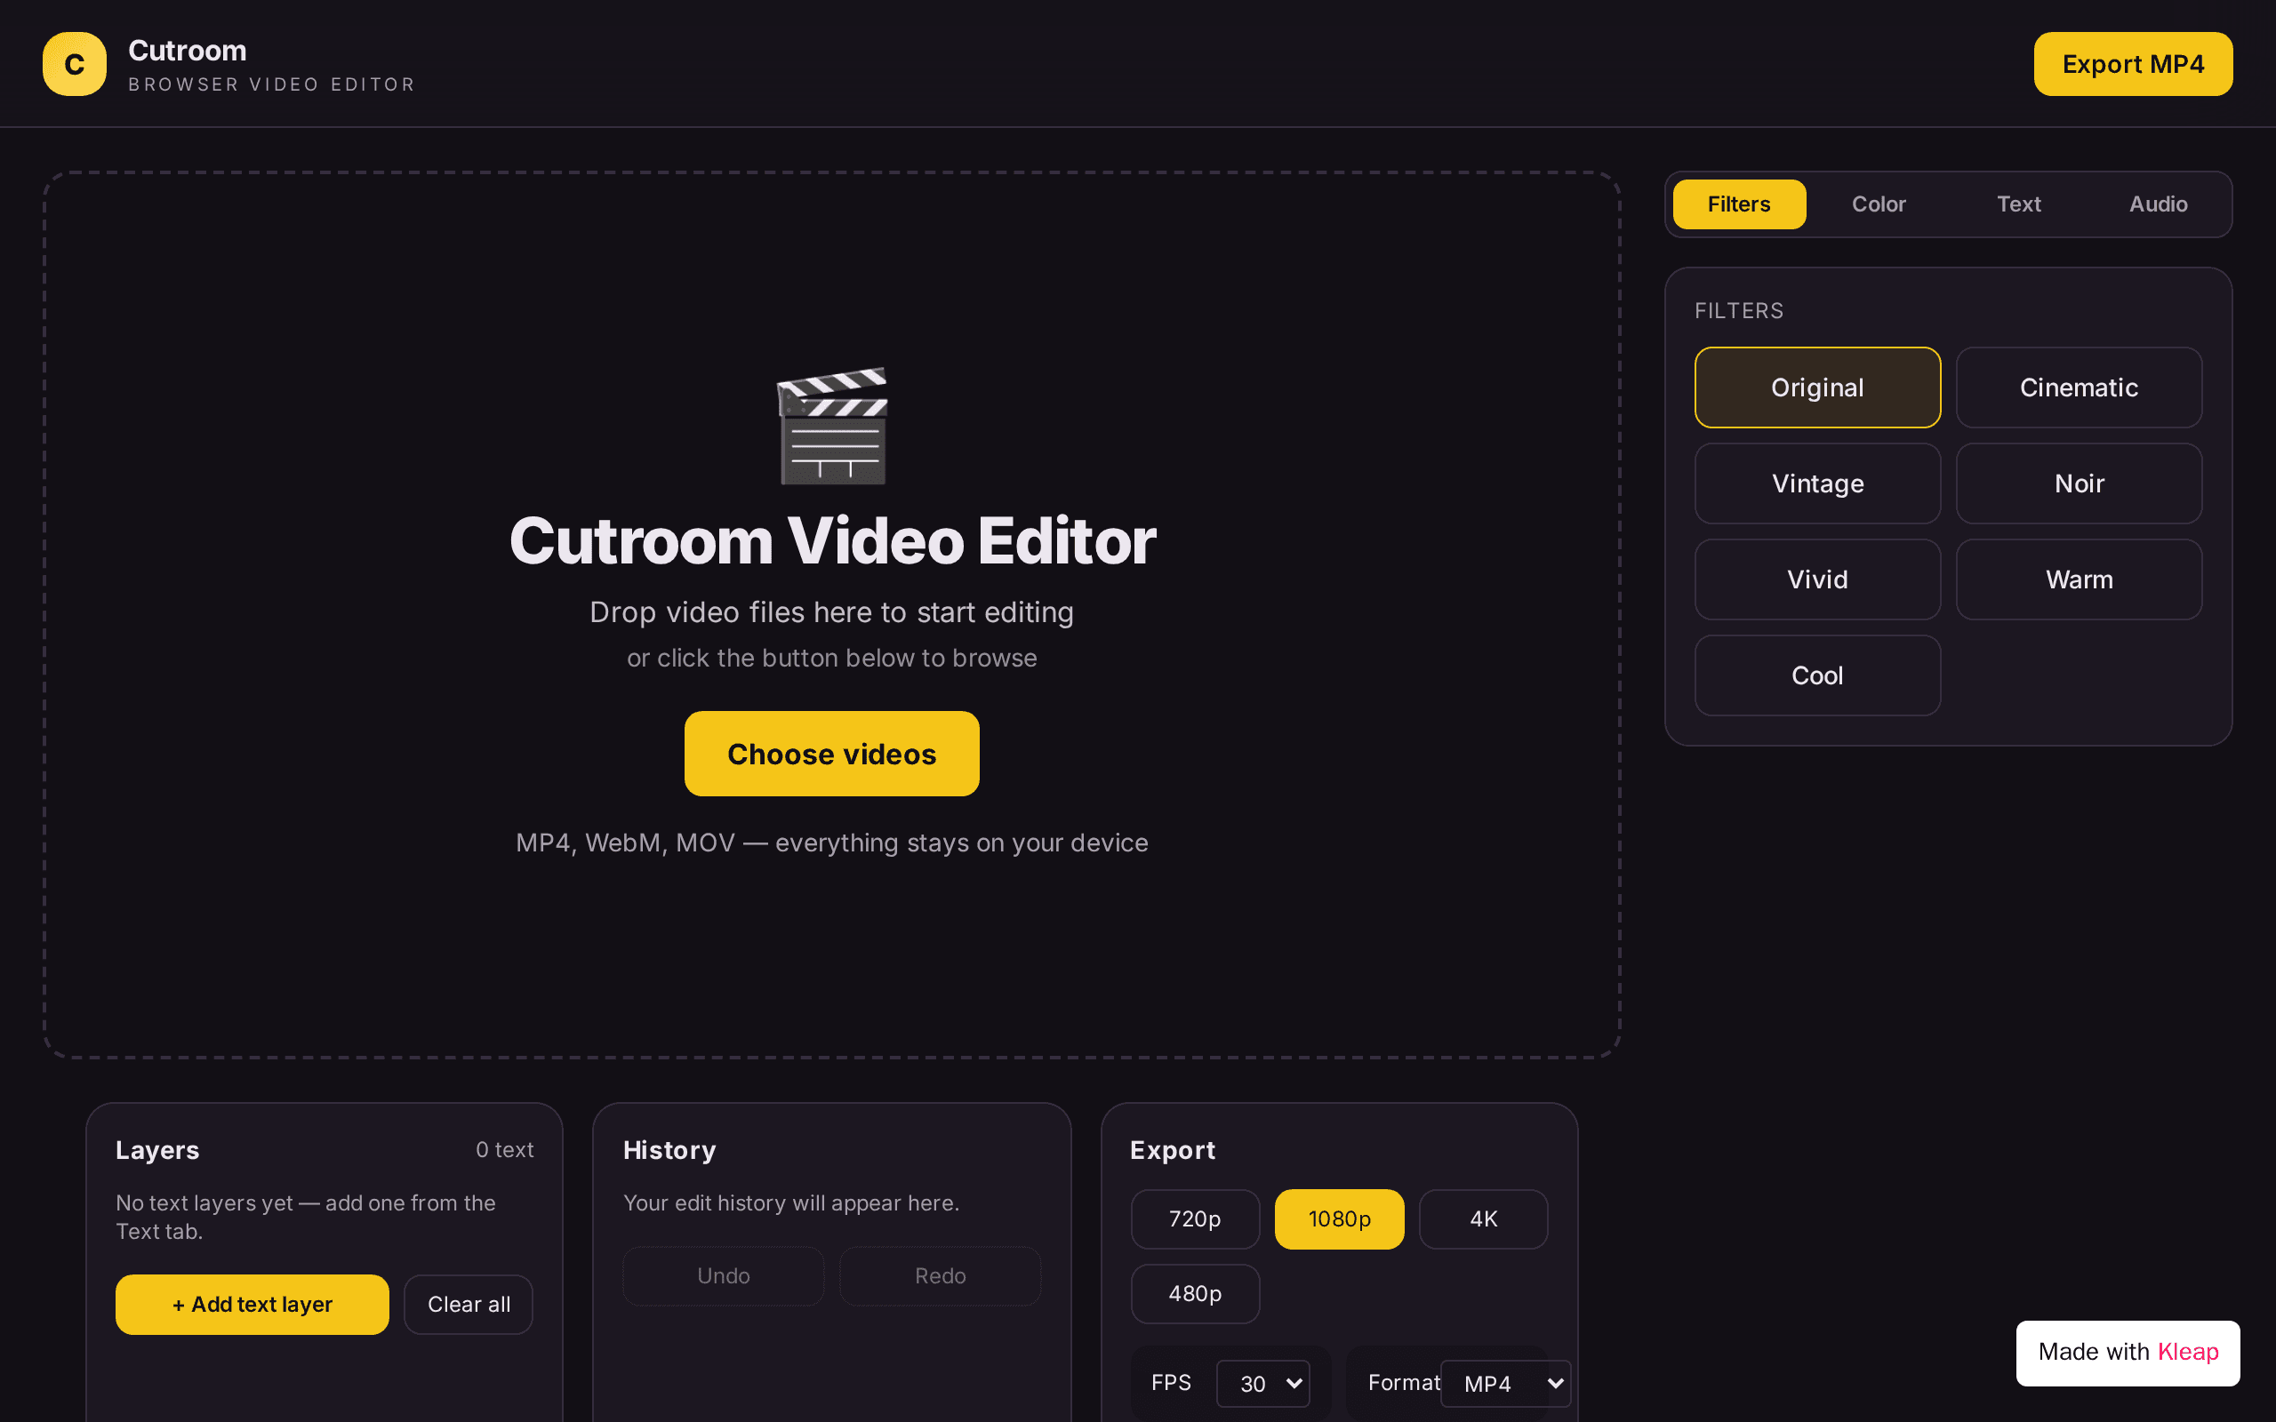Viewport: 2276px width, 1422px height.
Task: Open the Made with Kleap link
Action: [x=2128, y=1353]
